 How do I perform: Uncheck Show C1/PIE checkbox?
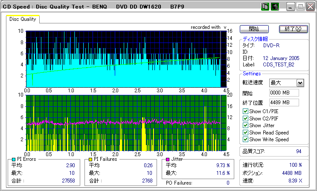(245, 111)
